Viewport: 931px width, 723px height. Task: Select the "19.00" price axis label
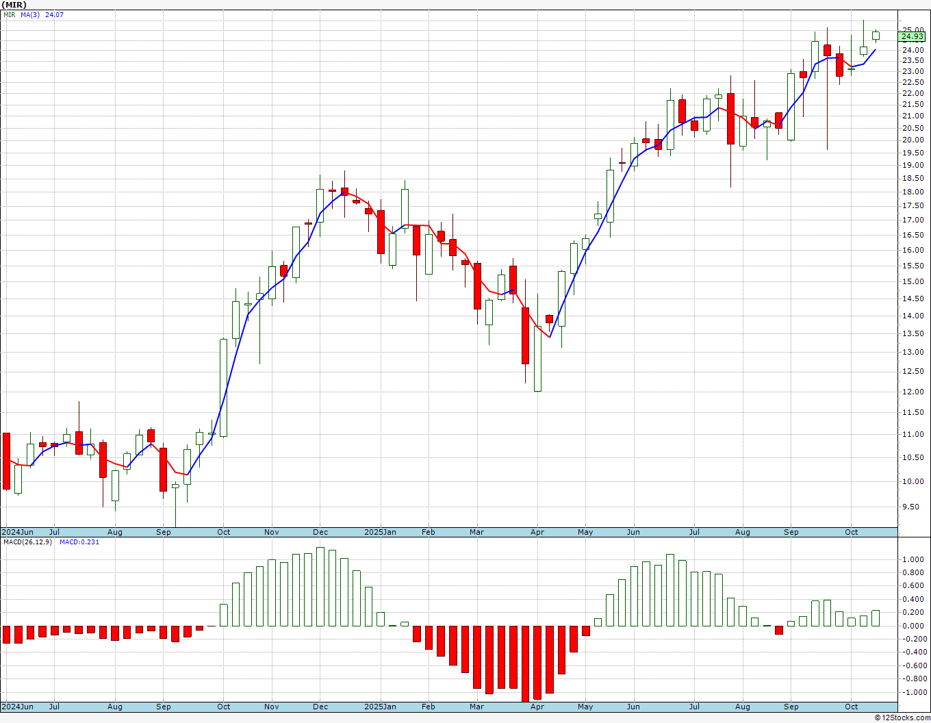pos(913,166)
